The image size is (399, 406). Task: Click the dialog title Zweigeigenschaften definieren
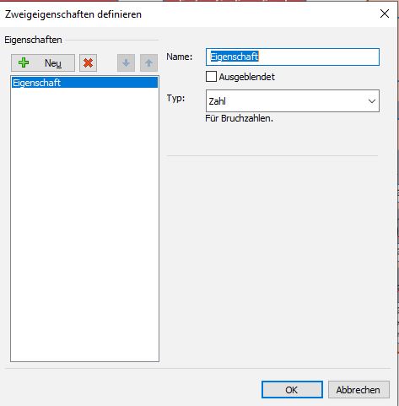(x=73, y=14)
